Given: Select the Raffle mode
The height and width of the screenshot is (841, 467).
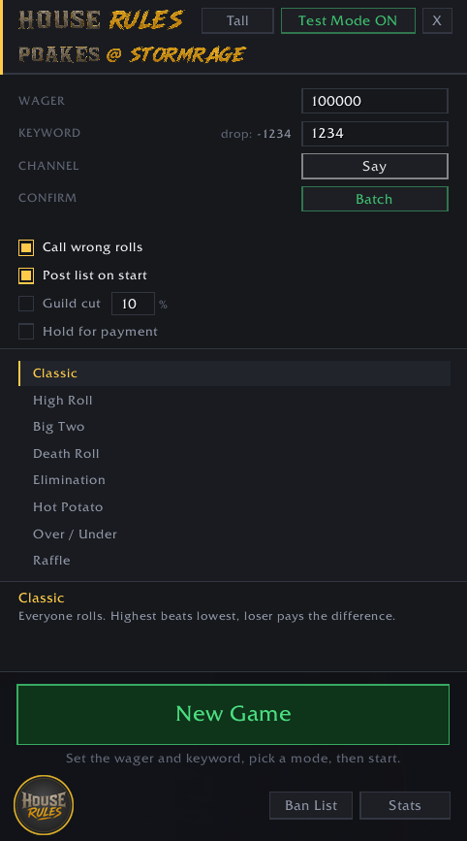Looking at the screenshot, I should point(234,560).
